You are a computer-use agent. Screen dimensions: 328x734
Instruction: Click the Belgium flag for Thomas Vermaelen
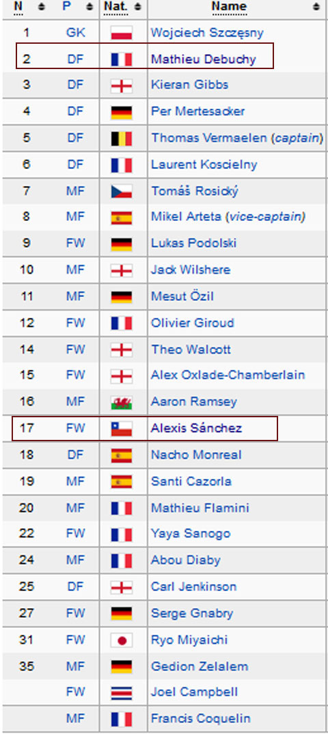[x=122, y=139]
